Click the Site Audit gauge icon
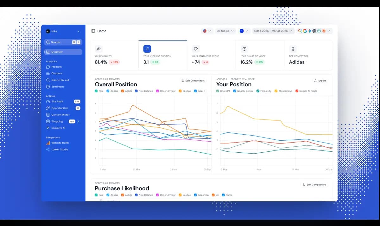The width and height of the screenshot is (380, 226). click(48, 101)
